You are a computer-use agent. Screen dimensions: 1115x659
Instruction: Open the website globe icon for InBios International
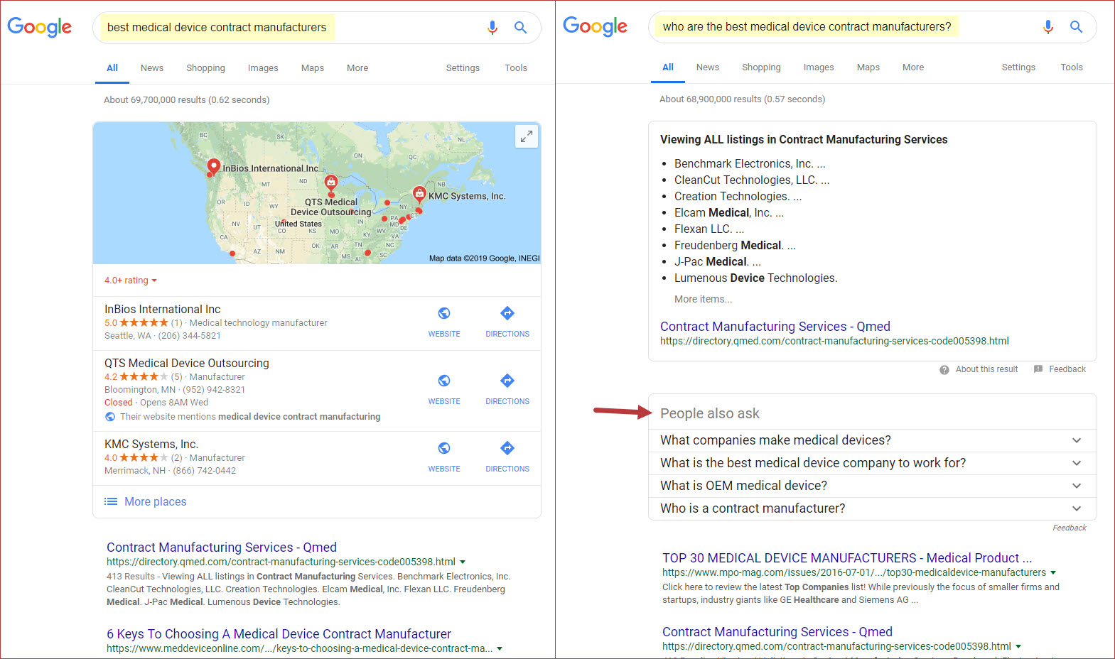coord(444,313)
